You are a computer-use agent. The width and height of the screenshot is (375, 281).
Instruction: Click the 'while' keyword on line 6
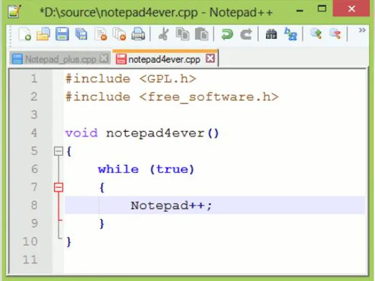tap(118, 169)
